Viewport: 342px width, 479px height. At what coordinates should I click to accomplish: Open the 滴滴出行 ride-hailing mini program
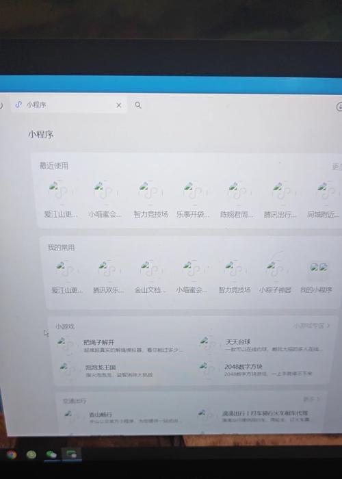tap(254, 416)
